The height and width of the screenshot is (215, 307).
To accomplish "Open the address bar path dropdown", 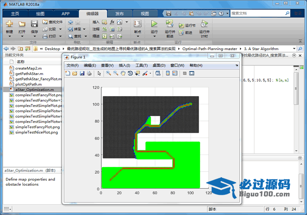I will point(294,49).
